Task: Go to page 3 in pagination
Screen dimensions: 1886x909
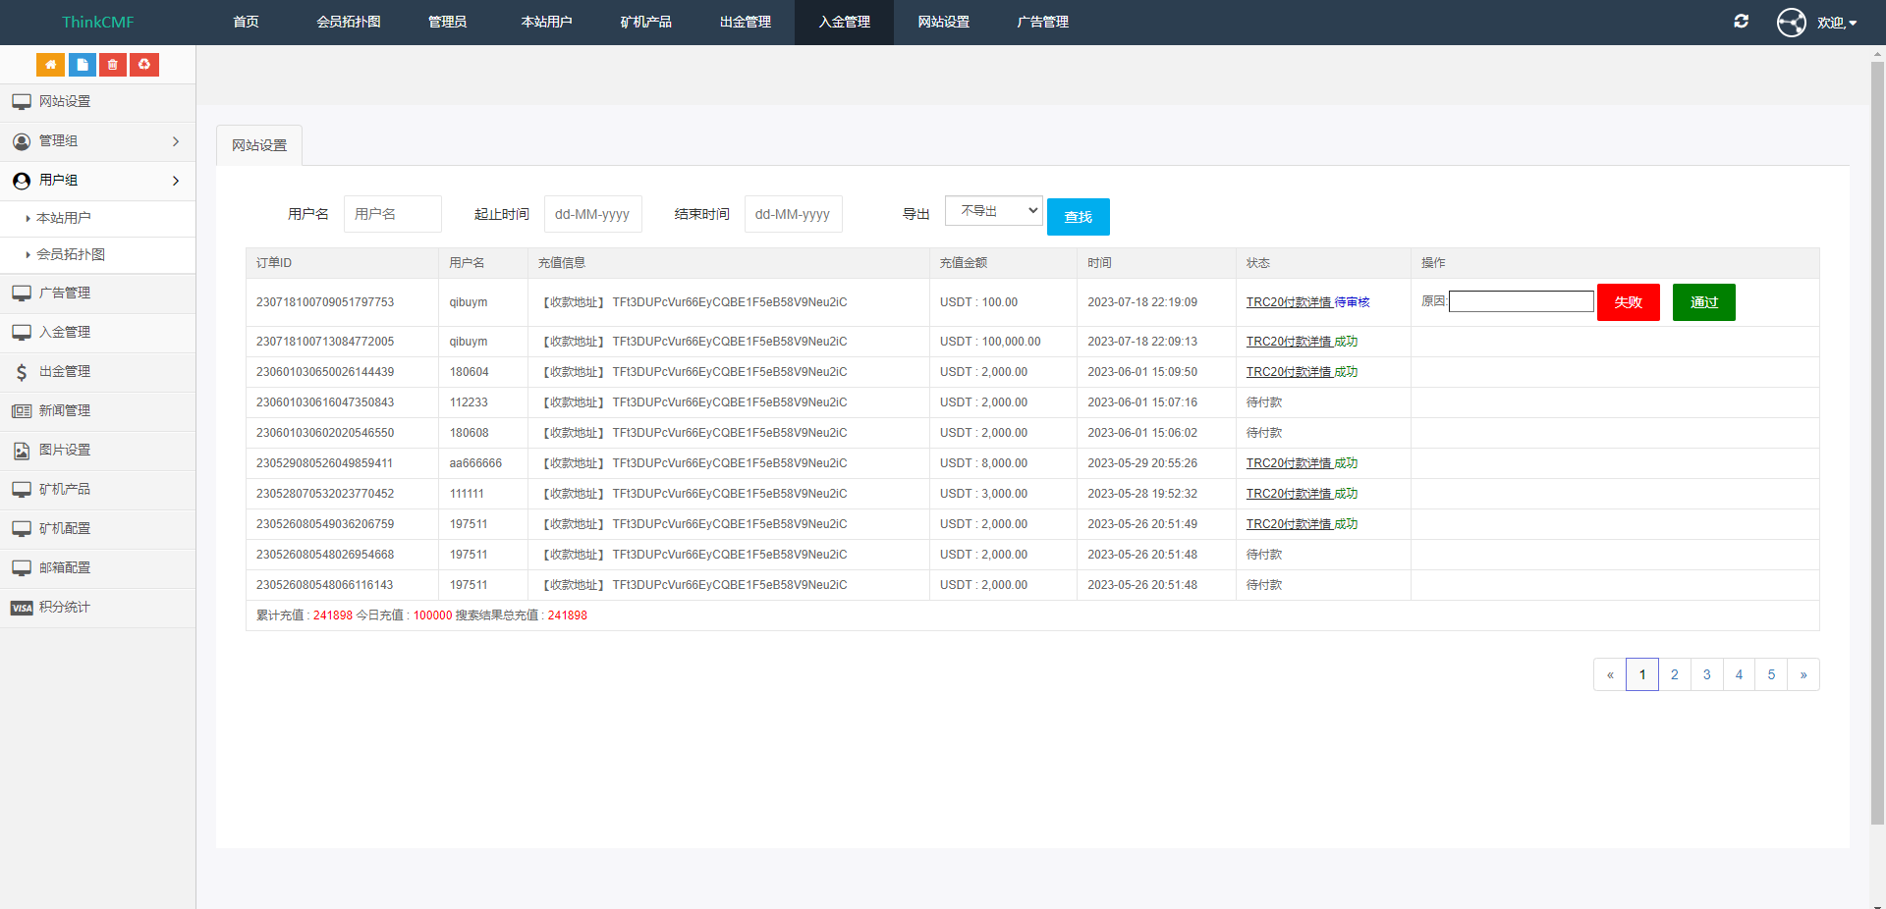Action: coord(1706,674)
